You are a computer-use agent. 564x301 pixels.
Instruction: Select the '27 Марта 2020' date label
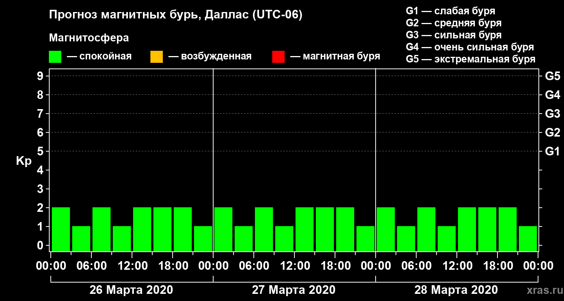pos(294,290)
